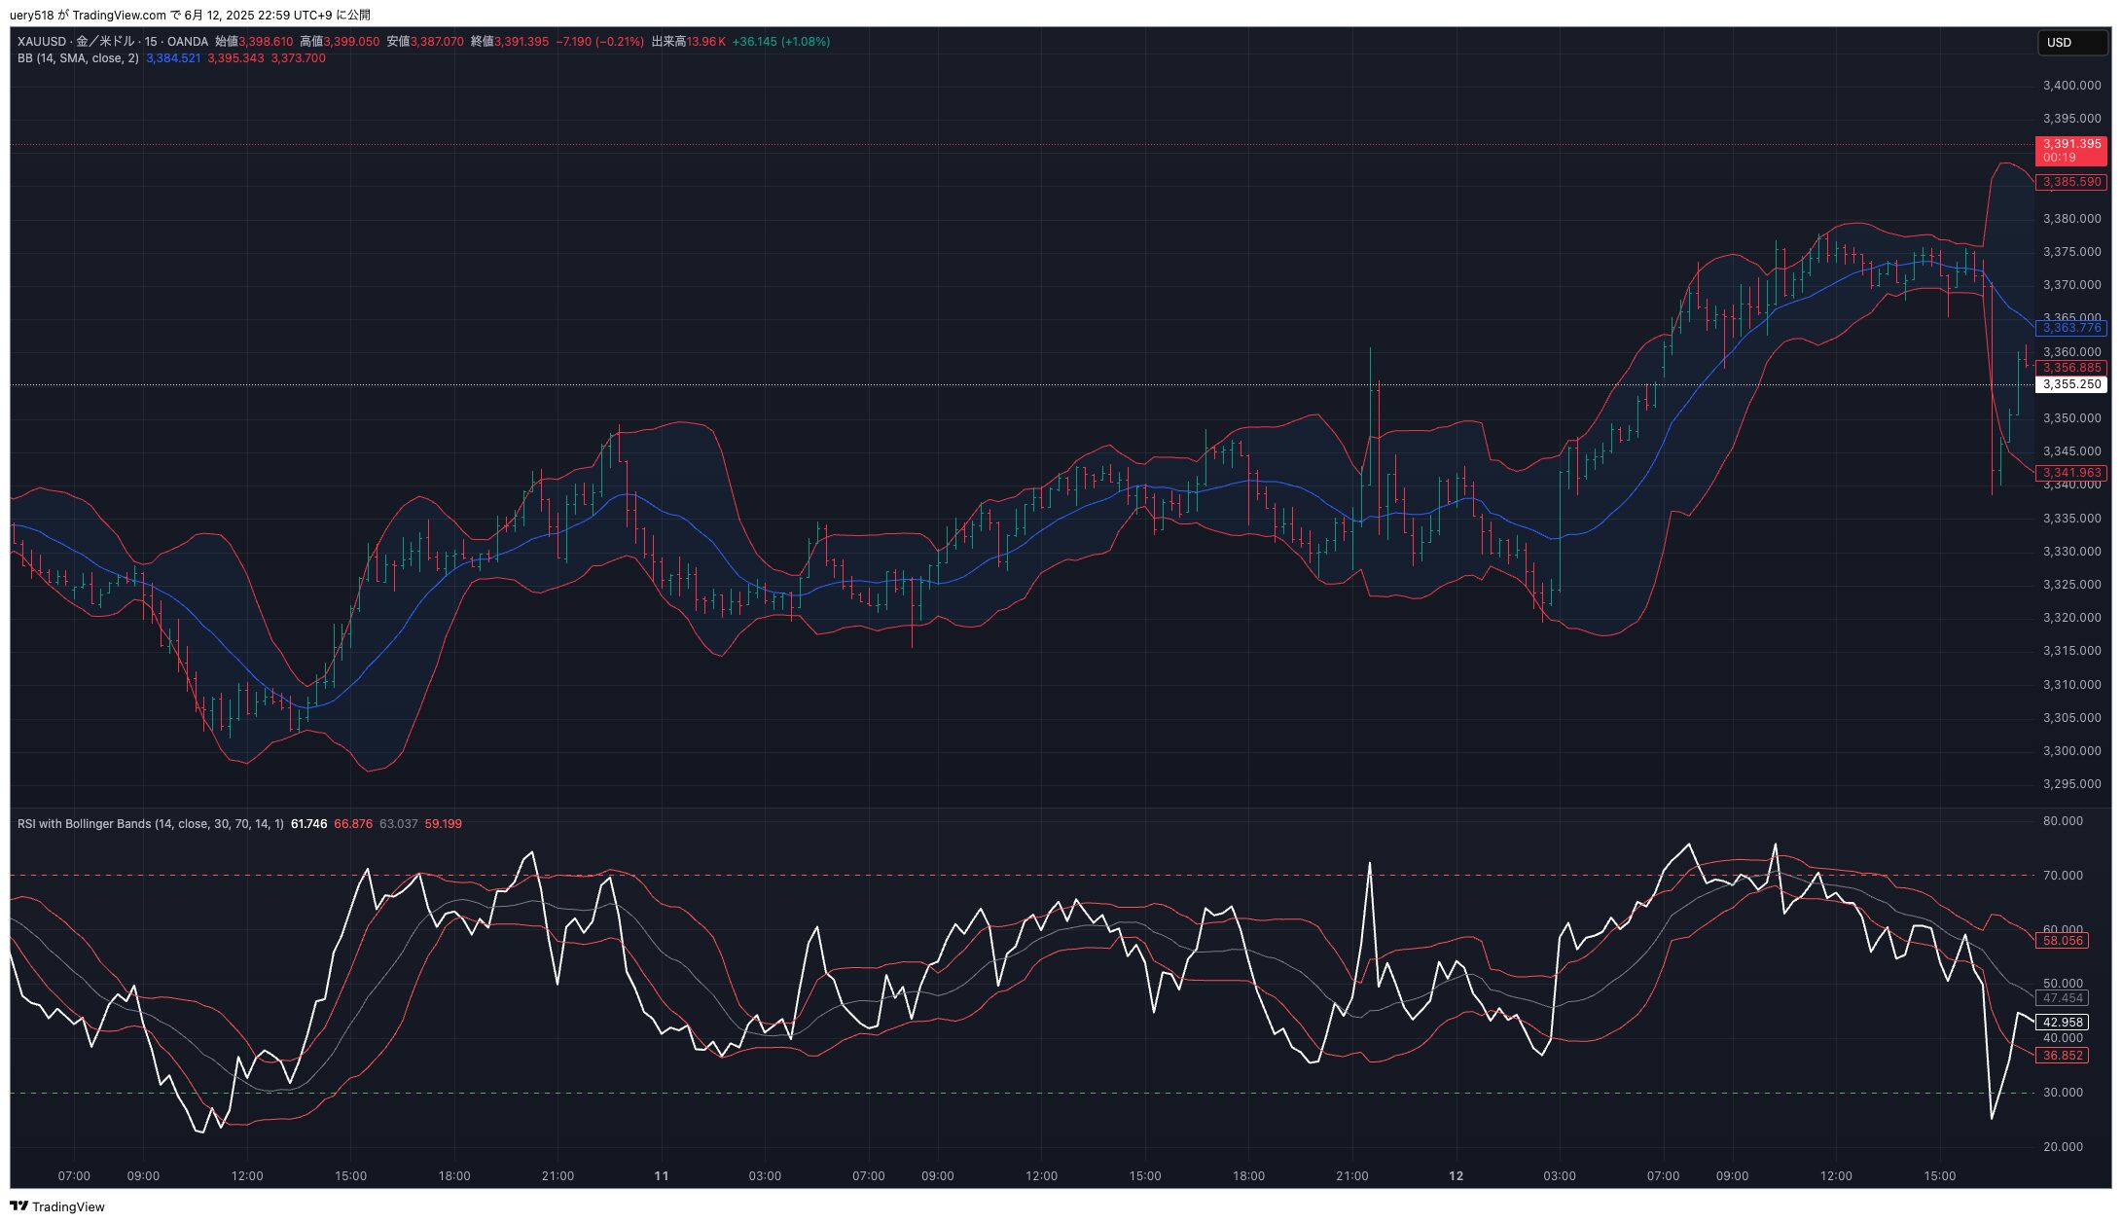2122x1223 pixels.
Task: Click the blue 3,363.776 basis price label
Action: pyautogui.click(x=2070, y=329)
